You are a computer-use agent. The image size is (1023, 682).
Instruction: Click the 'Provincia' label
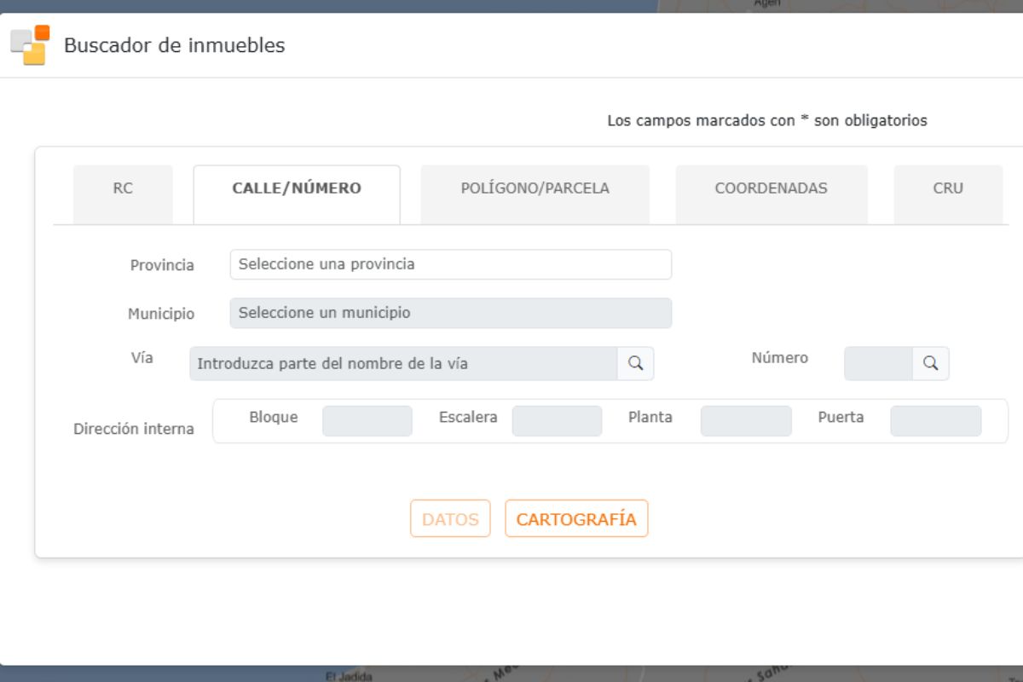pyautogui.click(x=162, y=265)
